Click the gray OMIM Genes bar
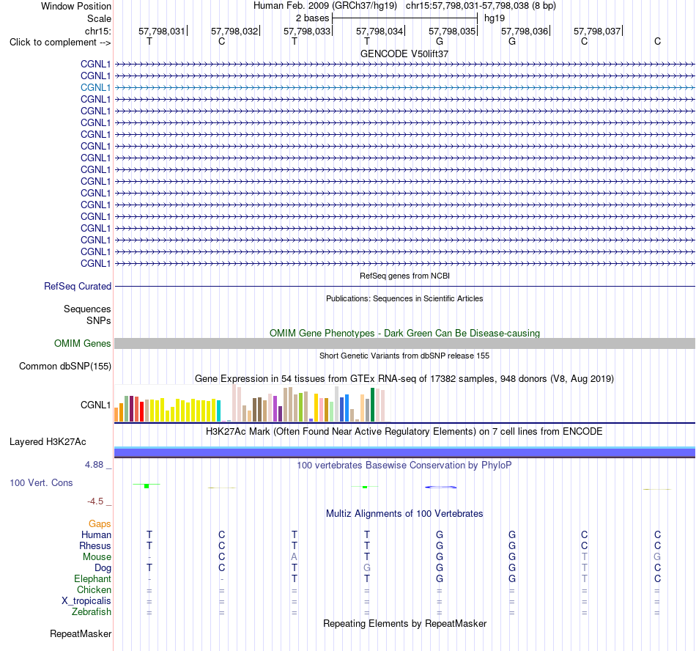Viewport: 696px width, 651px height. [x=404, y=343]
